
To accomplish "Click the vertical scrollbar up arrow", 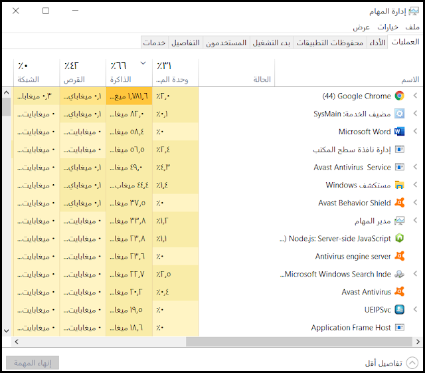I will click(6, 92).
